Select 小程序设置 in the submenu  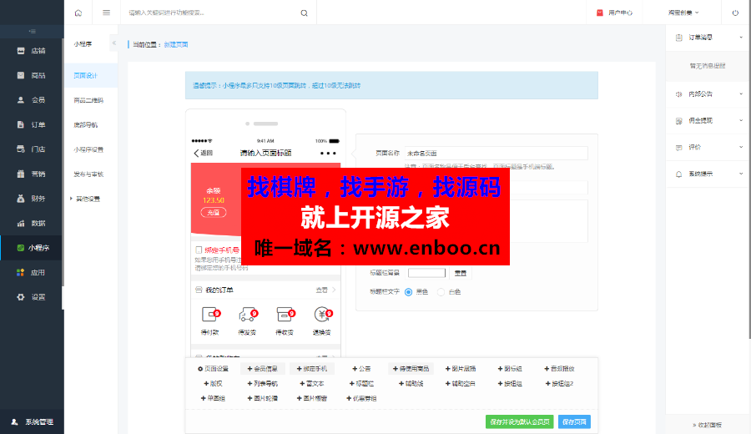coord(88,149)
